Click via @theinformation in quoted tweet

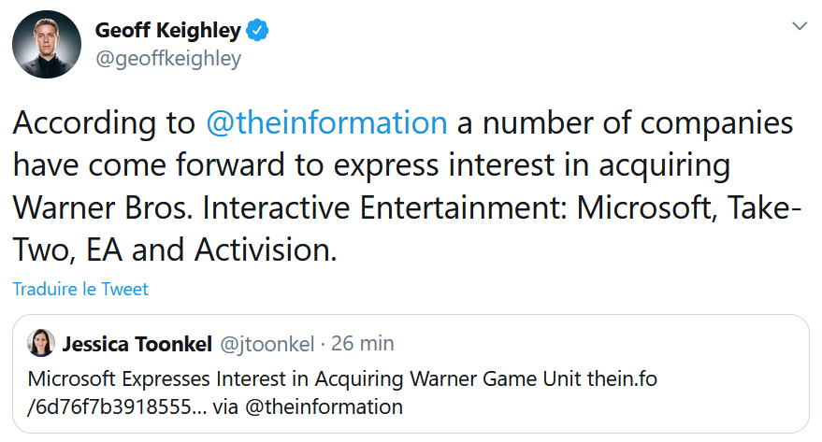(x=308, y=406)
